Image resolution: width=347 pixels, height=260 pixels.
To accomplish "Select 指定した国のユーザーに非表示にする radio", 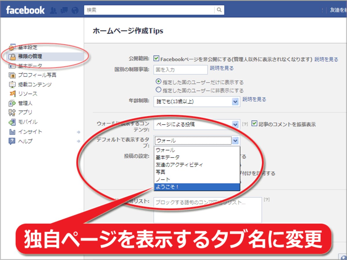I will pyautogui.click(x=158, y=90).
